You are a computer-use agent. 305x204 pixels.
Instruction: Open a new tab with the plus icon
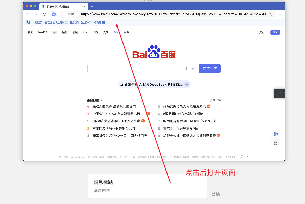coord(92,6)
